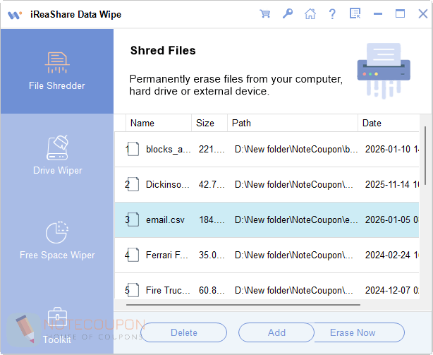The height and width of the screenshot is (355, 433).
Task: Click file icon of email.csv row
Action: 133,219
